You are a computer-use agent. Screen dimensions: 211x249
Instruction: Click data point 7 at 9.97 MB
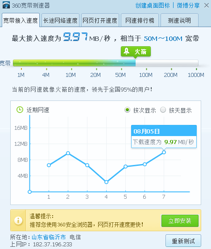(164, 152)
